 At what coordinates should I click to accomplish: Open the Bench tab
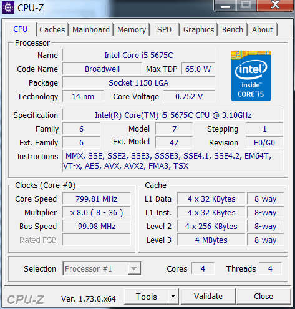tap(233, 29)
